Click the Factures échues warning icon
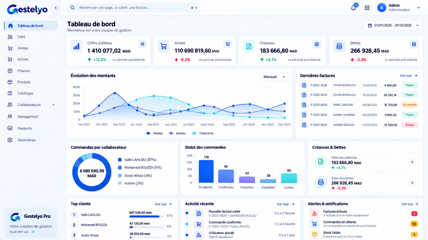The image size is (428, 240). (x=315, y=213)
